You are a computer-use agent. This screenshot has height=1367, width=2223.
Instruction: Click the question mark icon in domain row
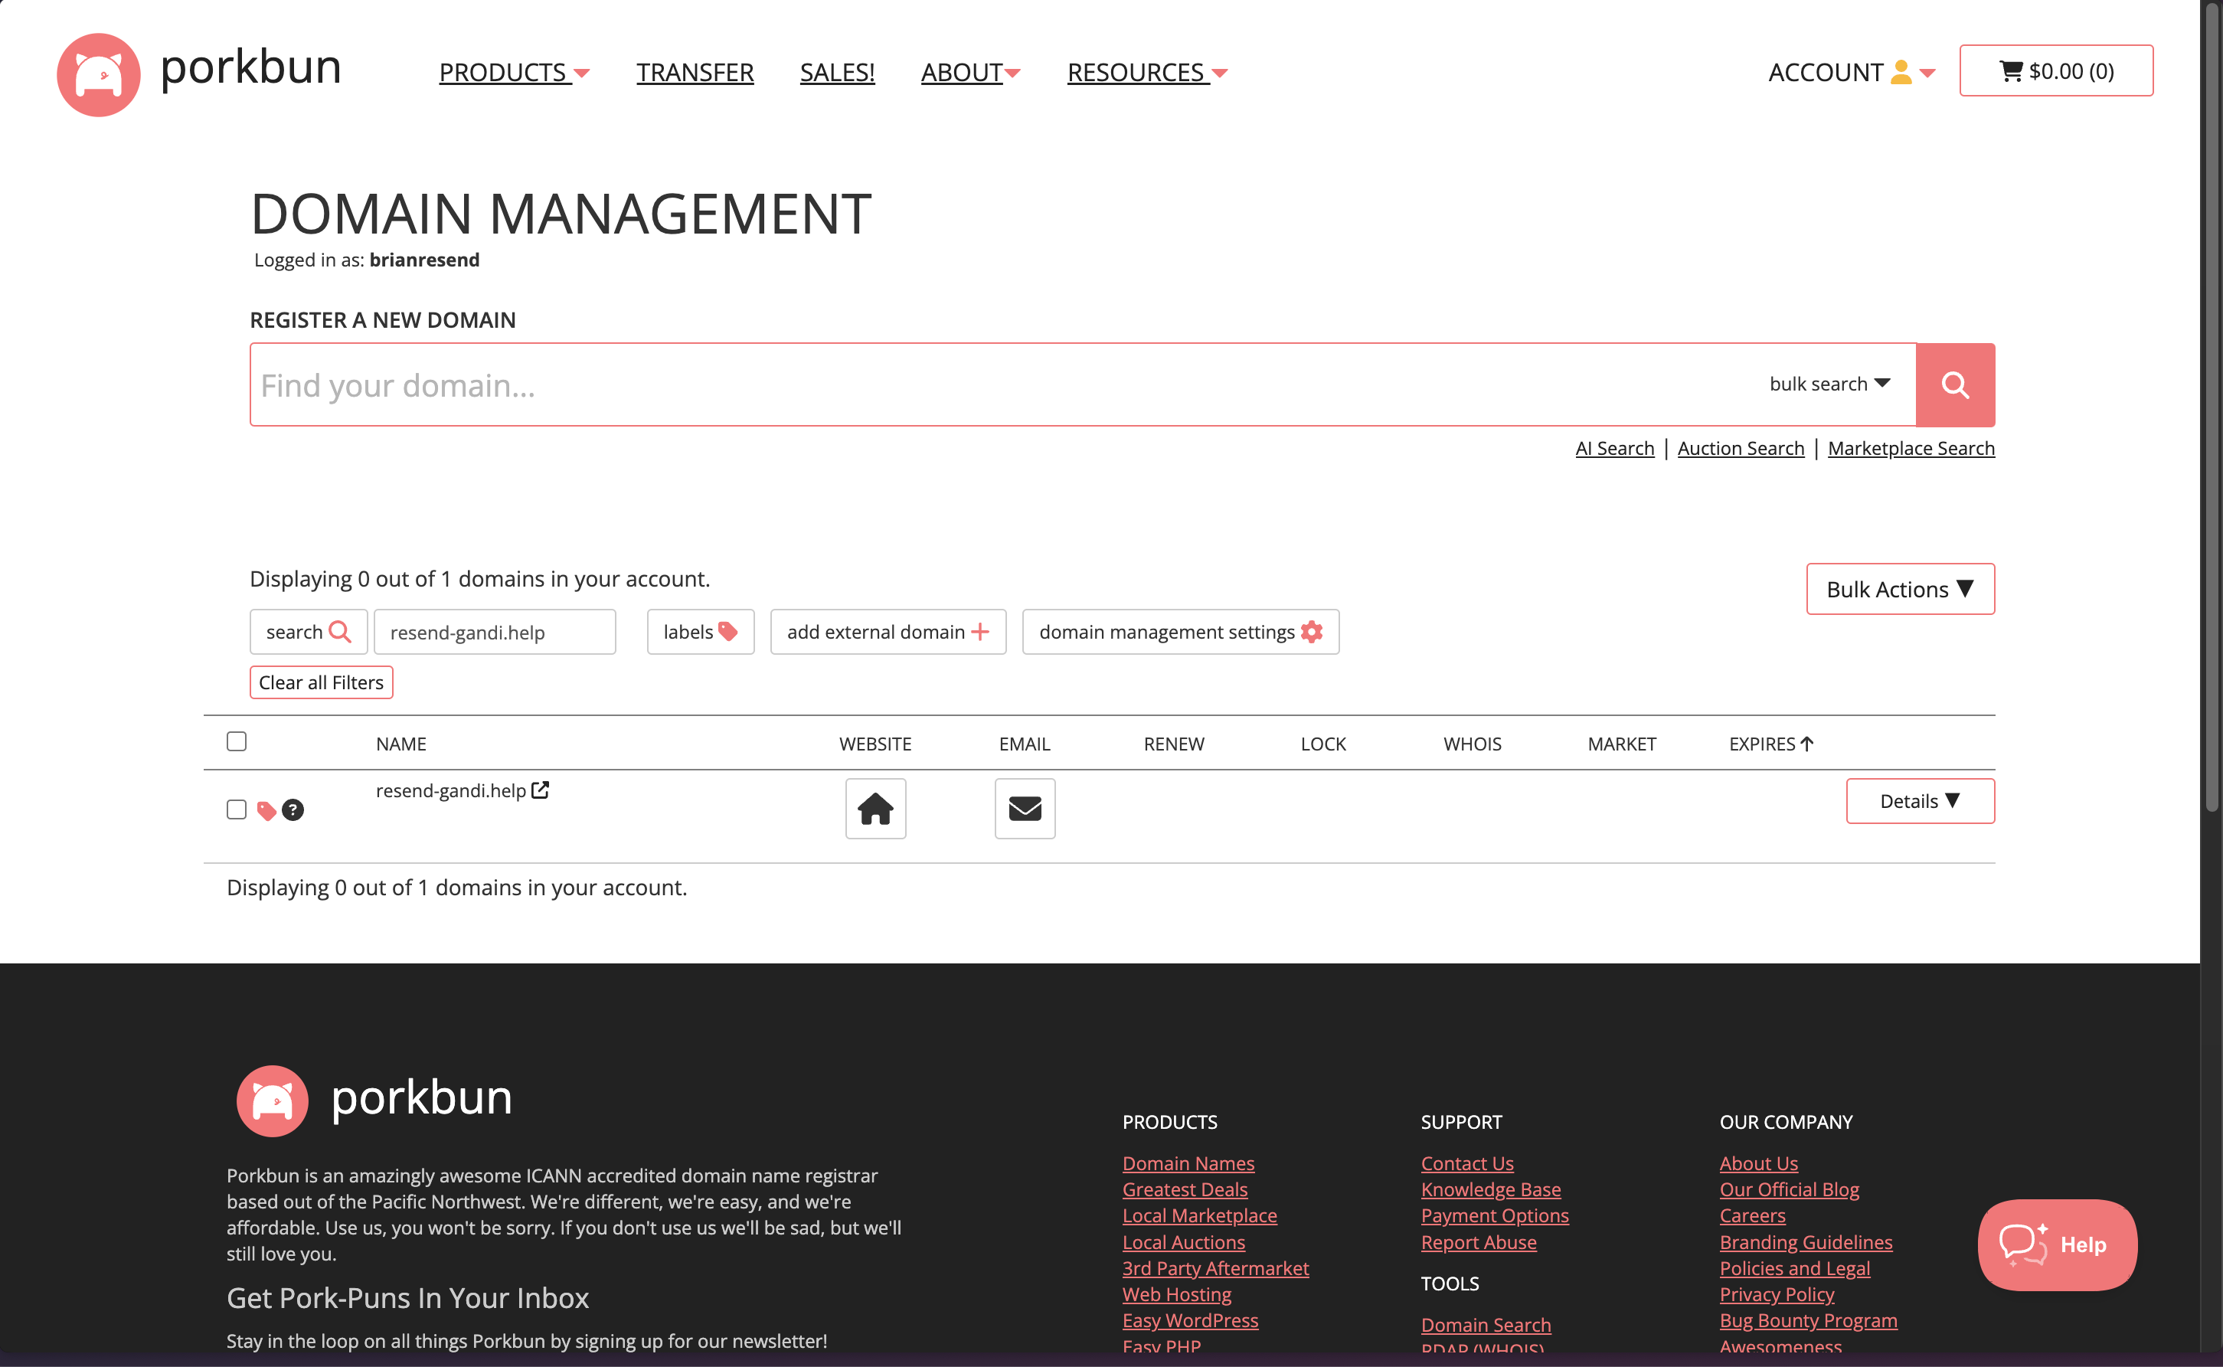pos(292,810)
